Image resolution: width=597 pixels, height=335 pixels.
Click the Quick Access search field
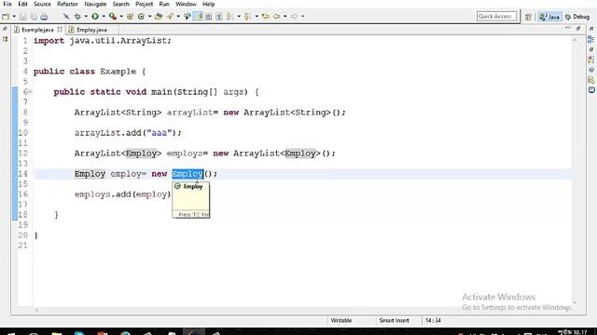click(496, 17)
